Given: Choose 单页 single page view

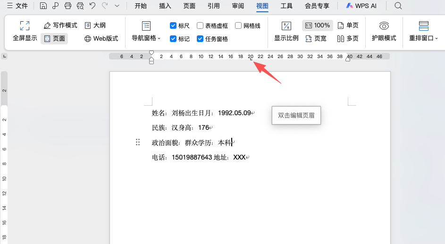Looking at the screenshot, I should point(348,25).
